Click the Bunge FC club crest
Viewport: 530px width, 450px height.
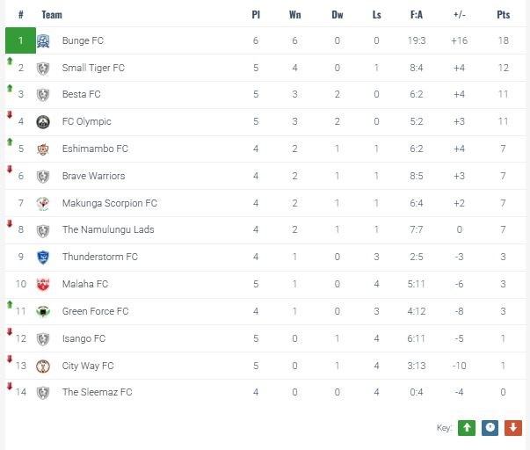click(43, 41)
